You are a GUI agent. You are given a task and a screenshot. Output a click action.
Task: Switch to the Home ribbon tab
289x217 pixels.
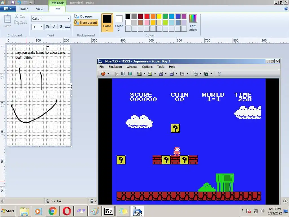point(24,9)
